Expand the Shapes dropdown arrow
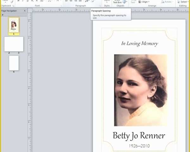Image resolution: width=190 pixels, height=152 pixels. 127,2
